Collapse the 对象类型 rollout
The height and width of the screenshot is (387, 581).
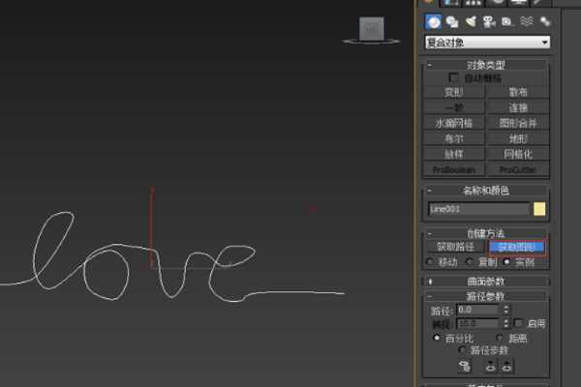(x=486, y=65)
